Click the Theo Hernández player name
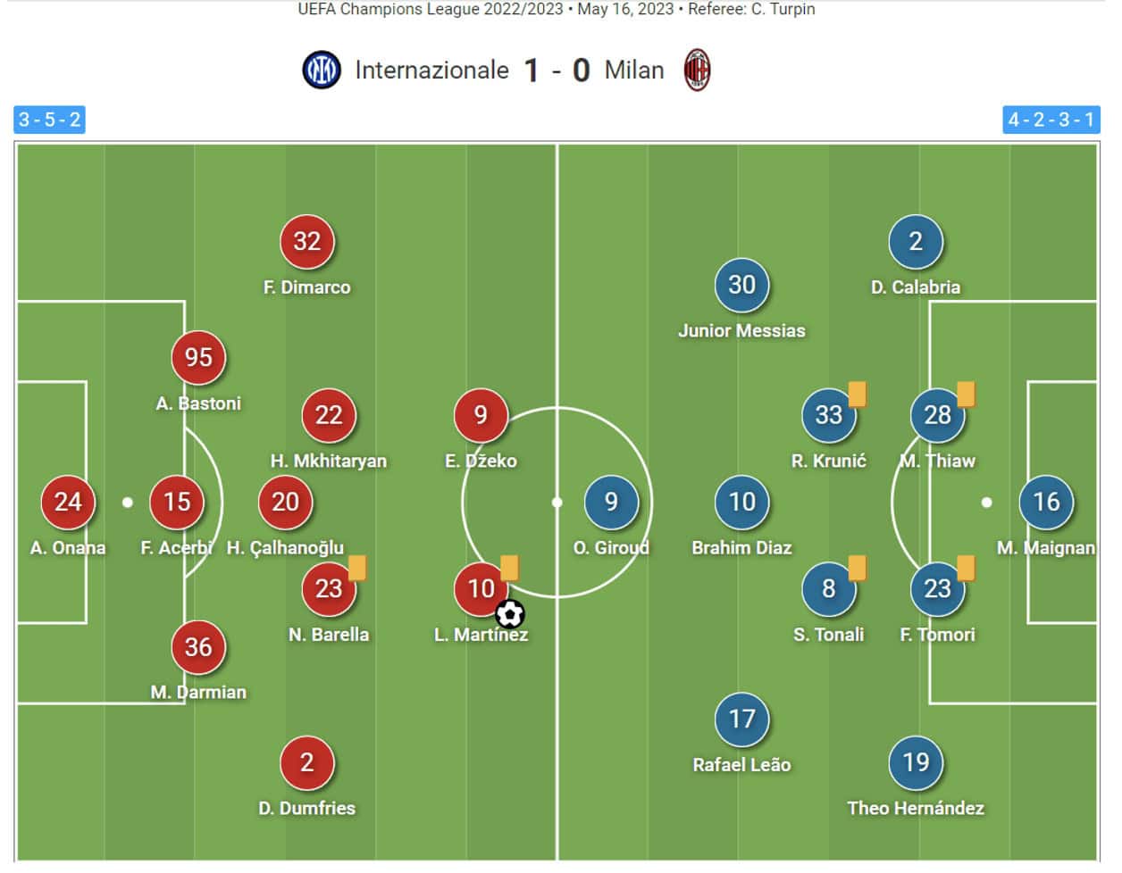1122x873 pixels. click(x=916, y=808)
